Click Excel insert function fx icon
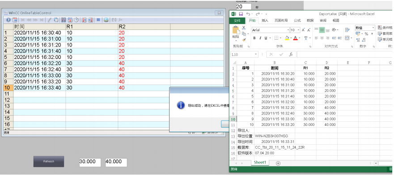 [291, 54]
